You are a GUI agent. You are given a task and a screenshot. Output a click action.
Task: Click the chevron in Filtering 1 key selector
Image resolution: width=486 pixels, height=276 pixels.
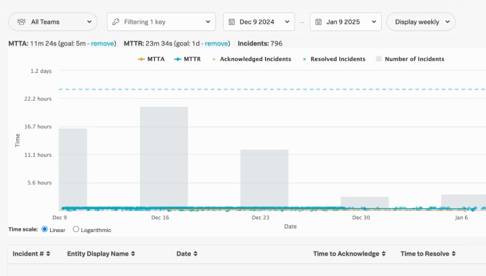208,22
